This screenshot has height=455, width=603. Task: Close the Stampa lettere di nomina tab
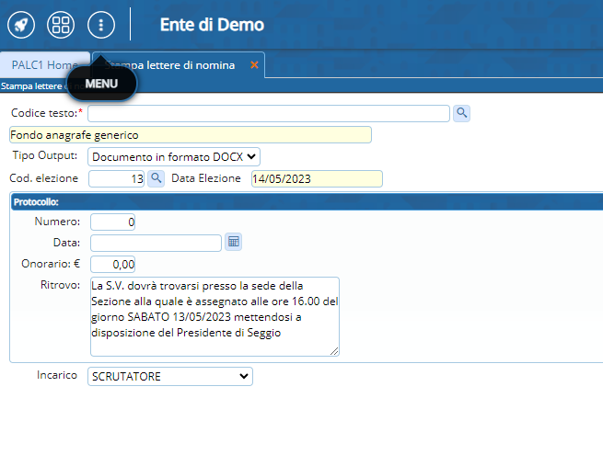pos(254,65)
